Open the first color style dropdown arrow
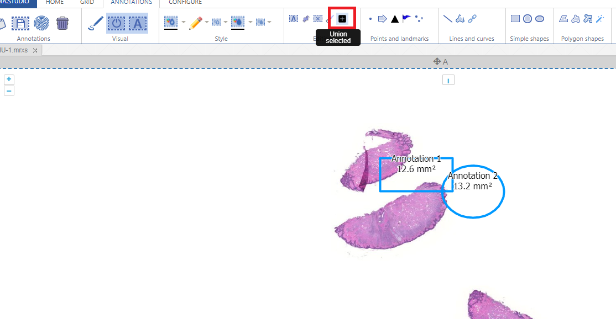This screenshot has height=319, width=616. pyautogui.click(x=184, y=23)
